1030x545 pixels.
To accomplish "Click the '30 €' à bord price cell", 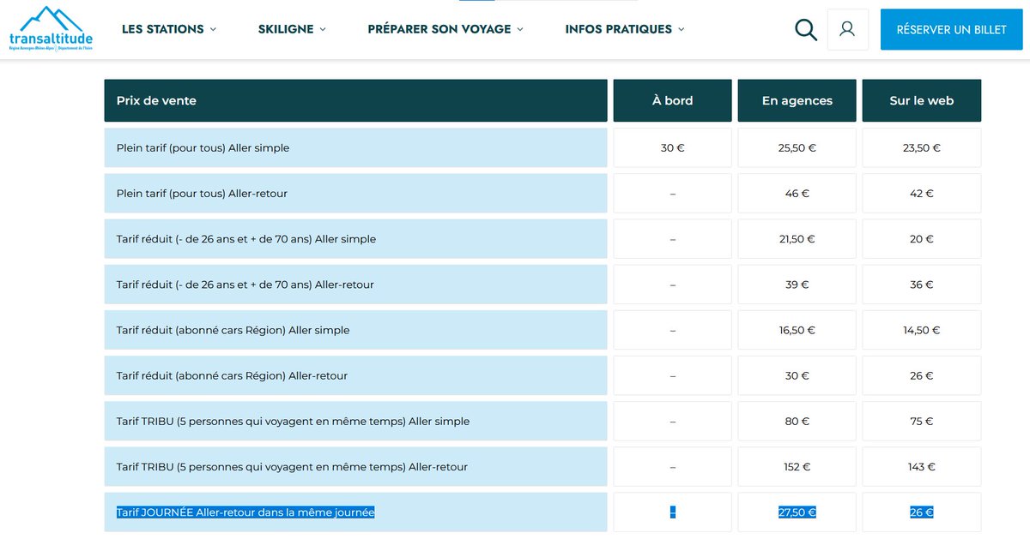I will tap(672, 147).
